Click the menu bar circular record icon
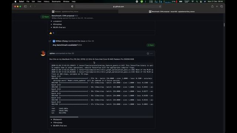237x133 pixels. [x=137, y=1]
